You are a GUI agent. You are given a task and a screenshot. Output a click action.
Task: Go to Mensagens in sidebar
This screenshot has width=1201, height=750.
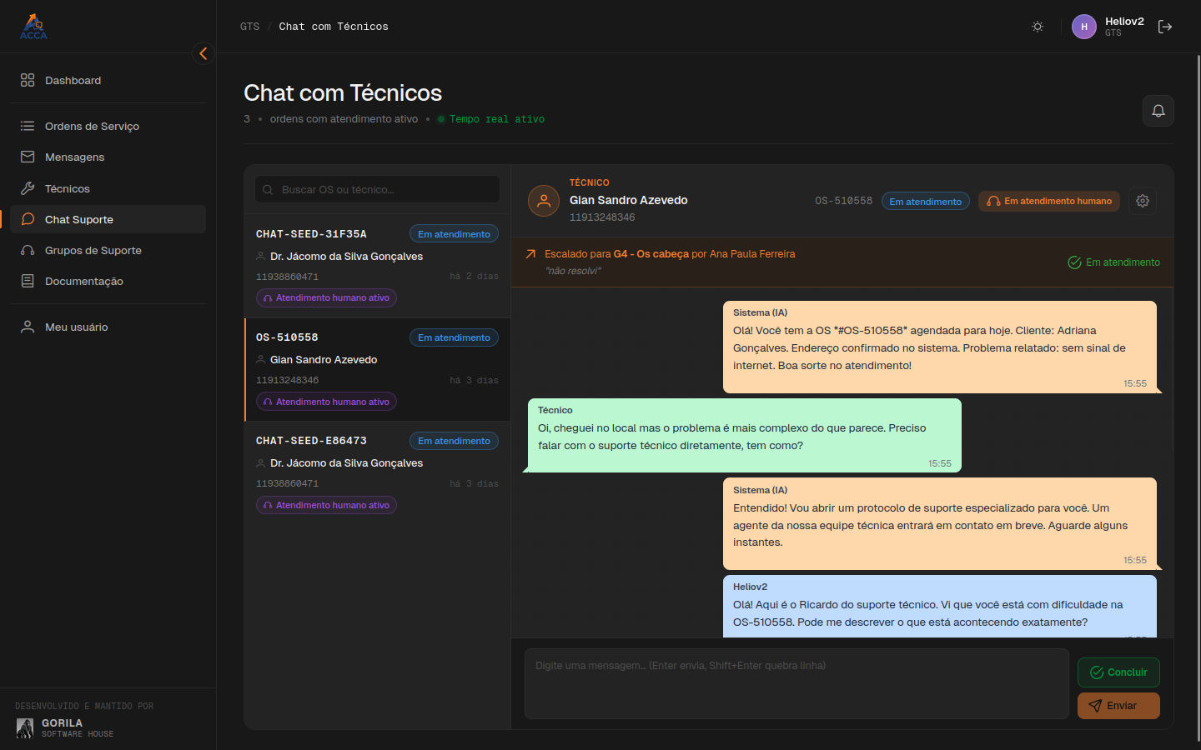[108, 157]
